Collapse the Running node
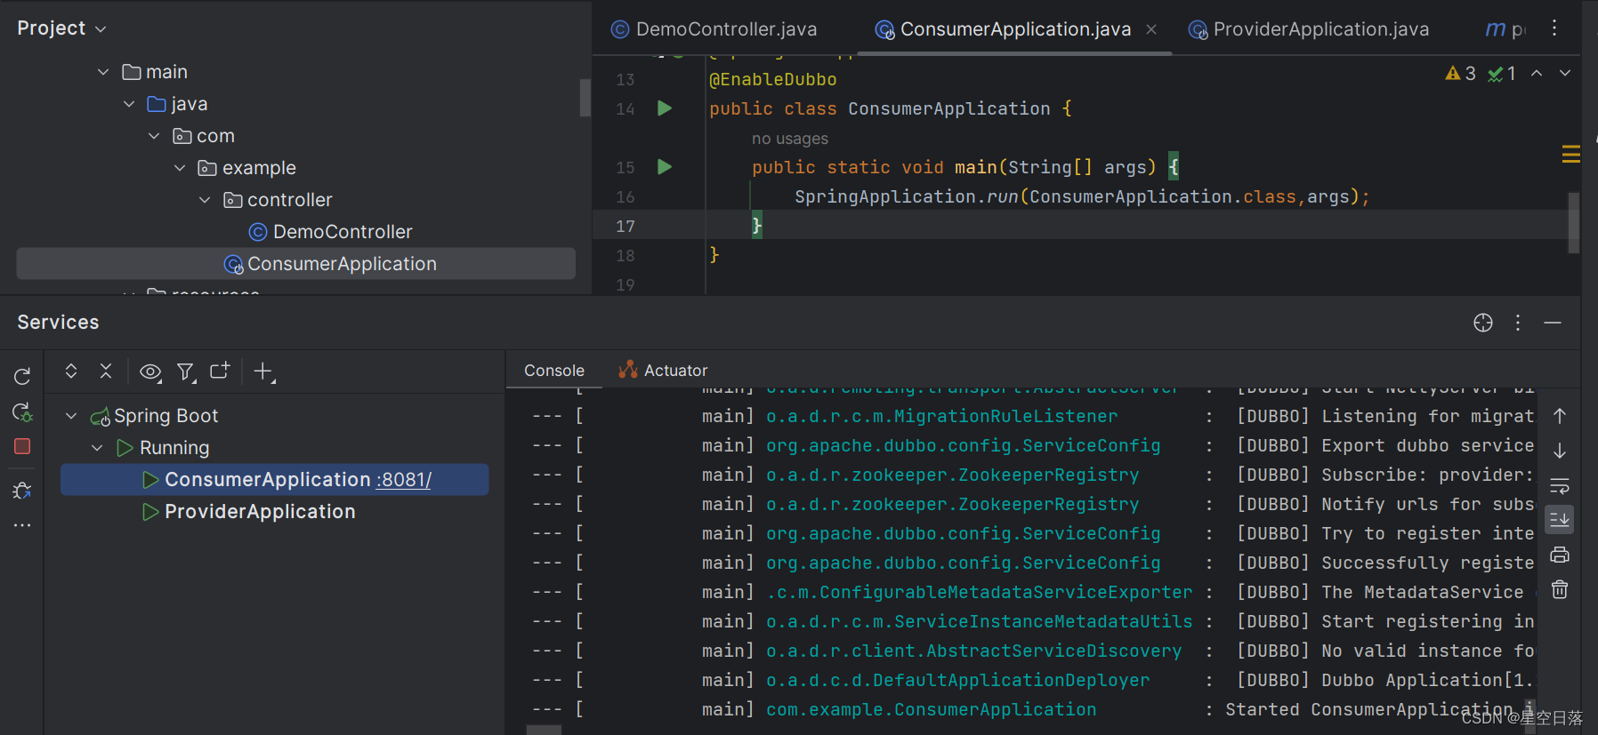Viewport: 1598px width, 735px height. (97, 448)
